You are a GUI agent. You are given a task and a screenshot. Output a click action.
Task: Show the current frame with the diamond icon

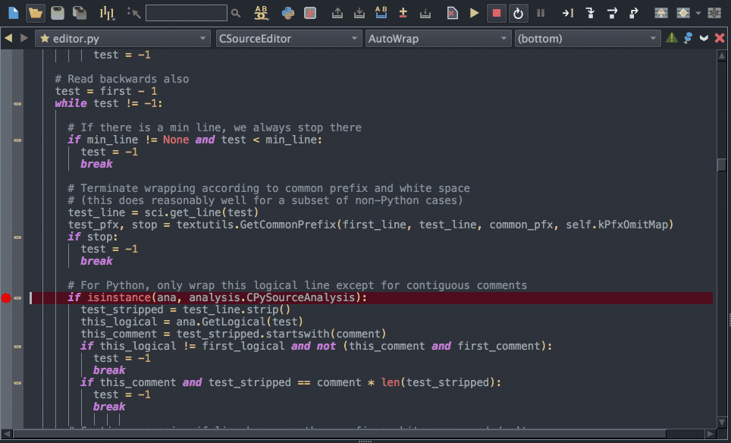pyautogui.click(x=683, y=13)
